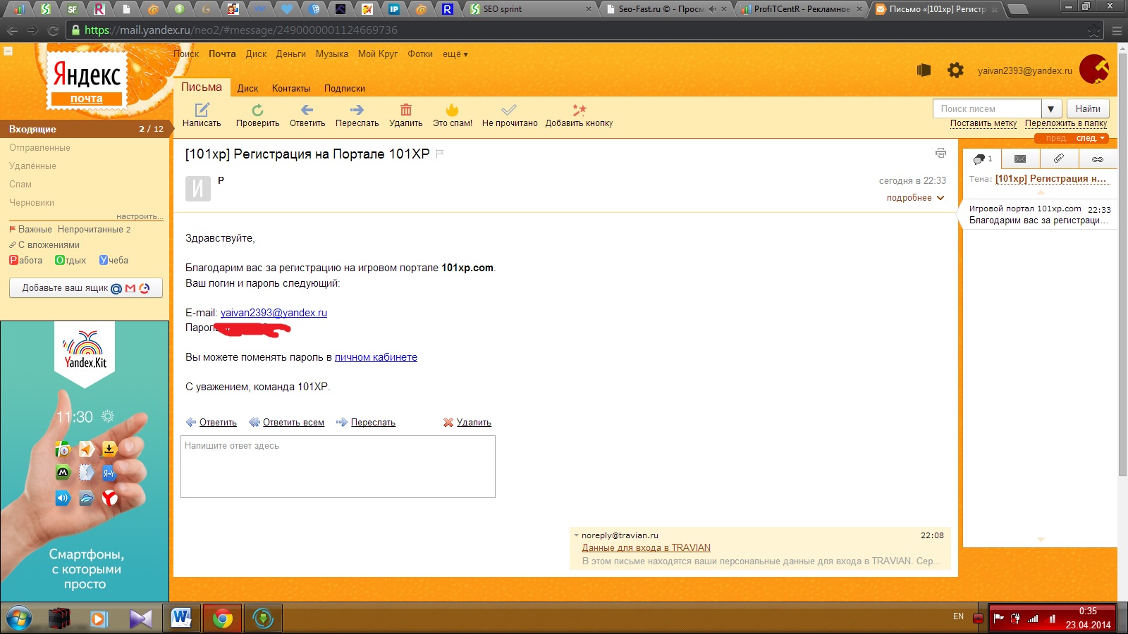The image size is (1128, 634).
Task: Open Microsoft Word from taskbar
Action: 182,619
